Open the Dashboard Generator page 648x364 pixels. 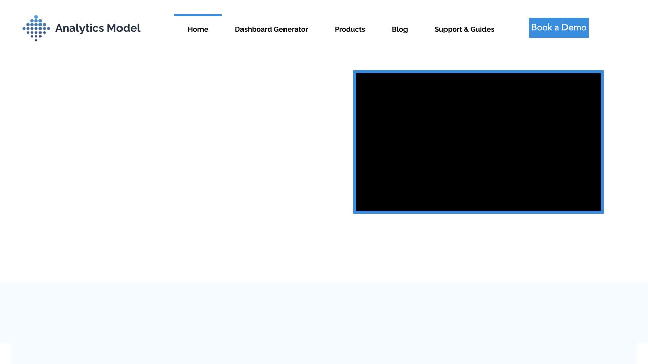pos(271,29)
